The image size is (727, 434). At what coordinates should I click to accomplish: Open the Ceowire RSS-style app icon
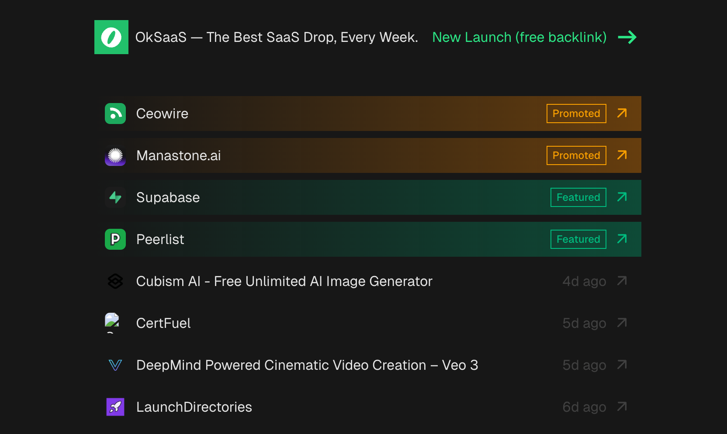(x=115, y=114)
